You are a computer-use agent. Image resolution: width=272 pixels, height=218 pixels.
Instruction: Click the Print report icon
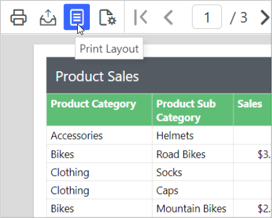coord(19,18)
